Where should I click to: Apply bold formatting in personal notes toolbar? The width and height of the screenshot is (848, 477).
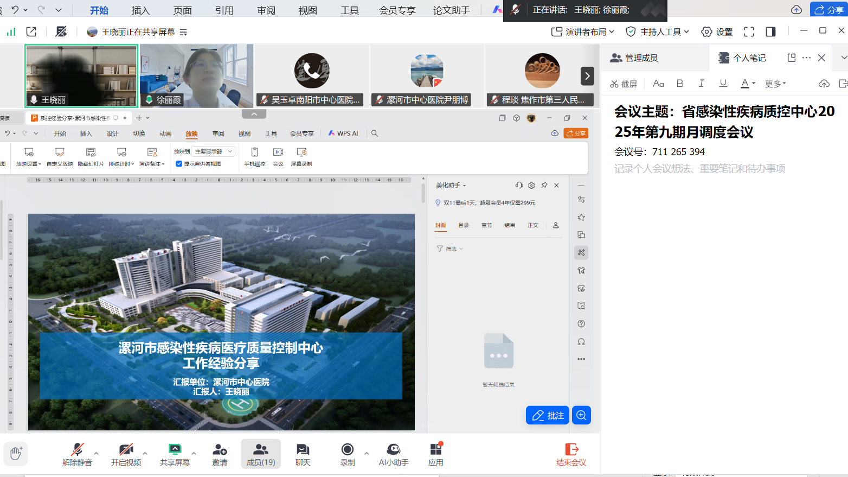[x=680, y=84]
